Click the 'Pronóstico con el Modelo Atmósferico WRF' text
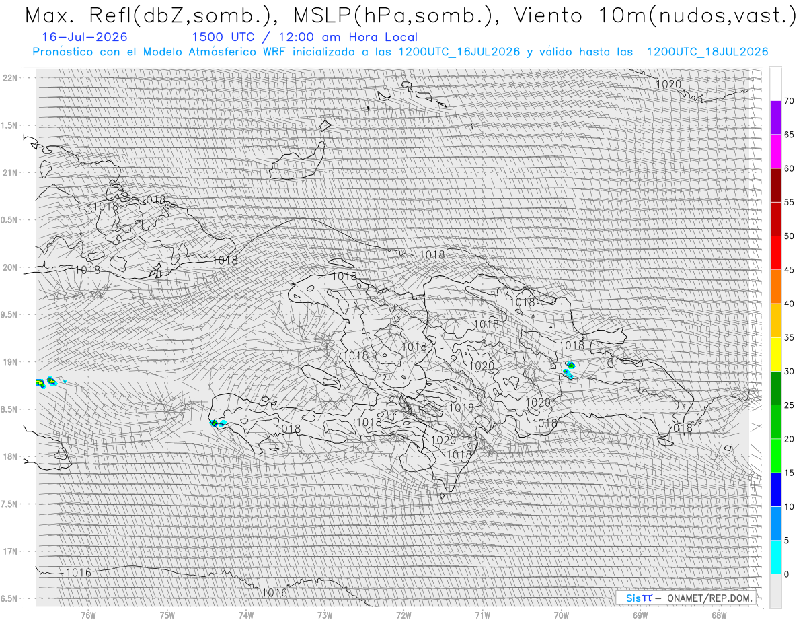Viewport: 807px width, 624px height. pyautogui.click(x=160, y=52)
